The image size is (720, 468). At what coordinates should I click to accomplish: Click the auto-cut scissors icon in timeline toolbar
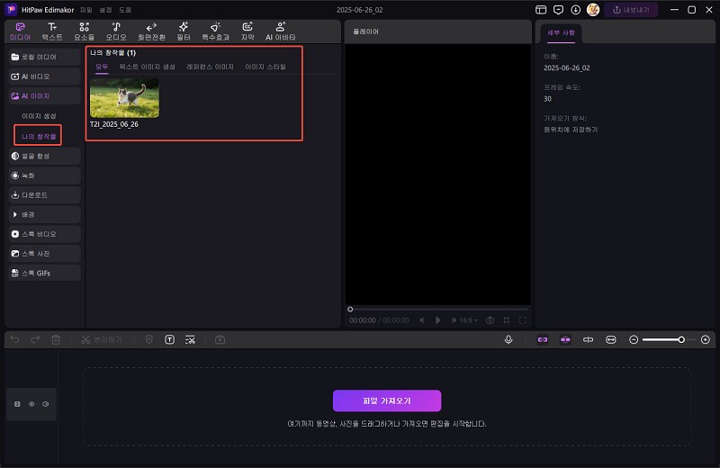[x=190, y=339]
